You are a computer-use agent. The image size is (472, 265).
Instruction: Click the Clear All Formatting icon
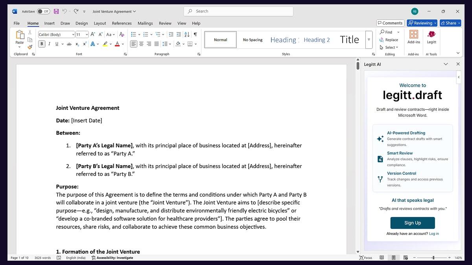coord(122,35)
